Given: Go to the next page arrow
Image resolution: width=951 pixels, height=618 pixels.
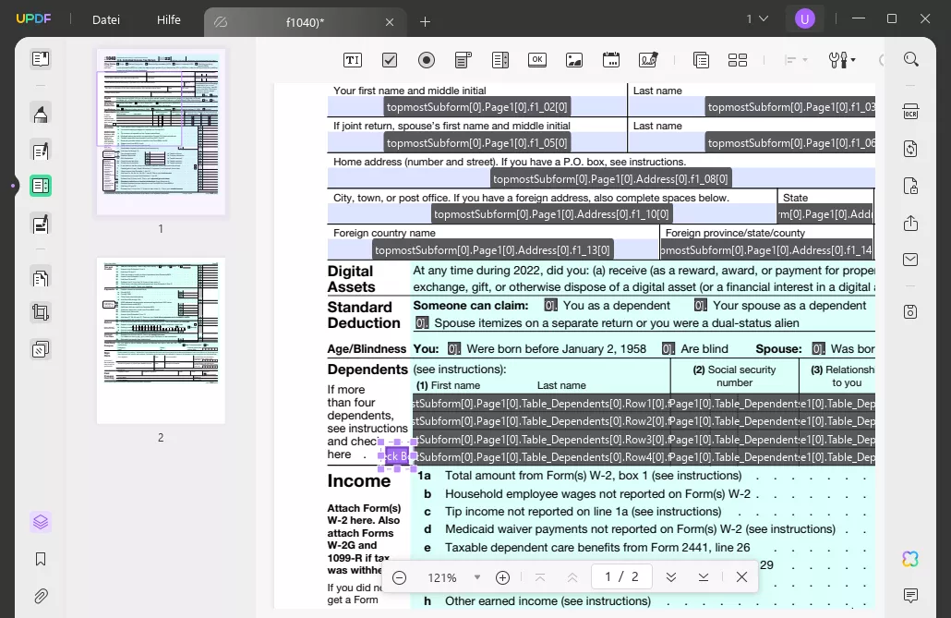Looking at the screenshot, I should (671, 577).
